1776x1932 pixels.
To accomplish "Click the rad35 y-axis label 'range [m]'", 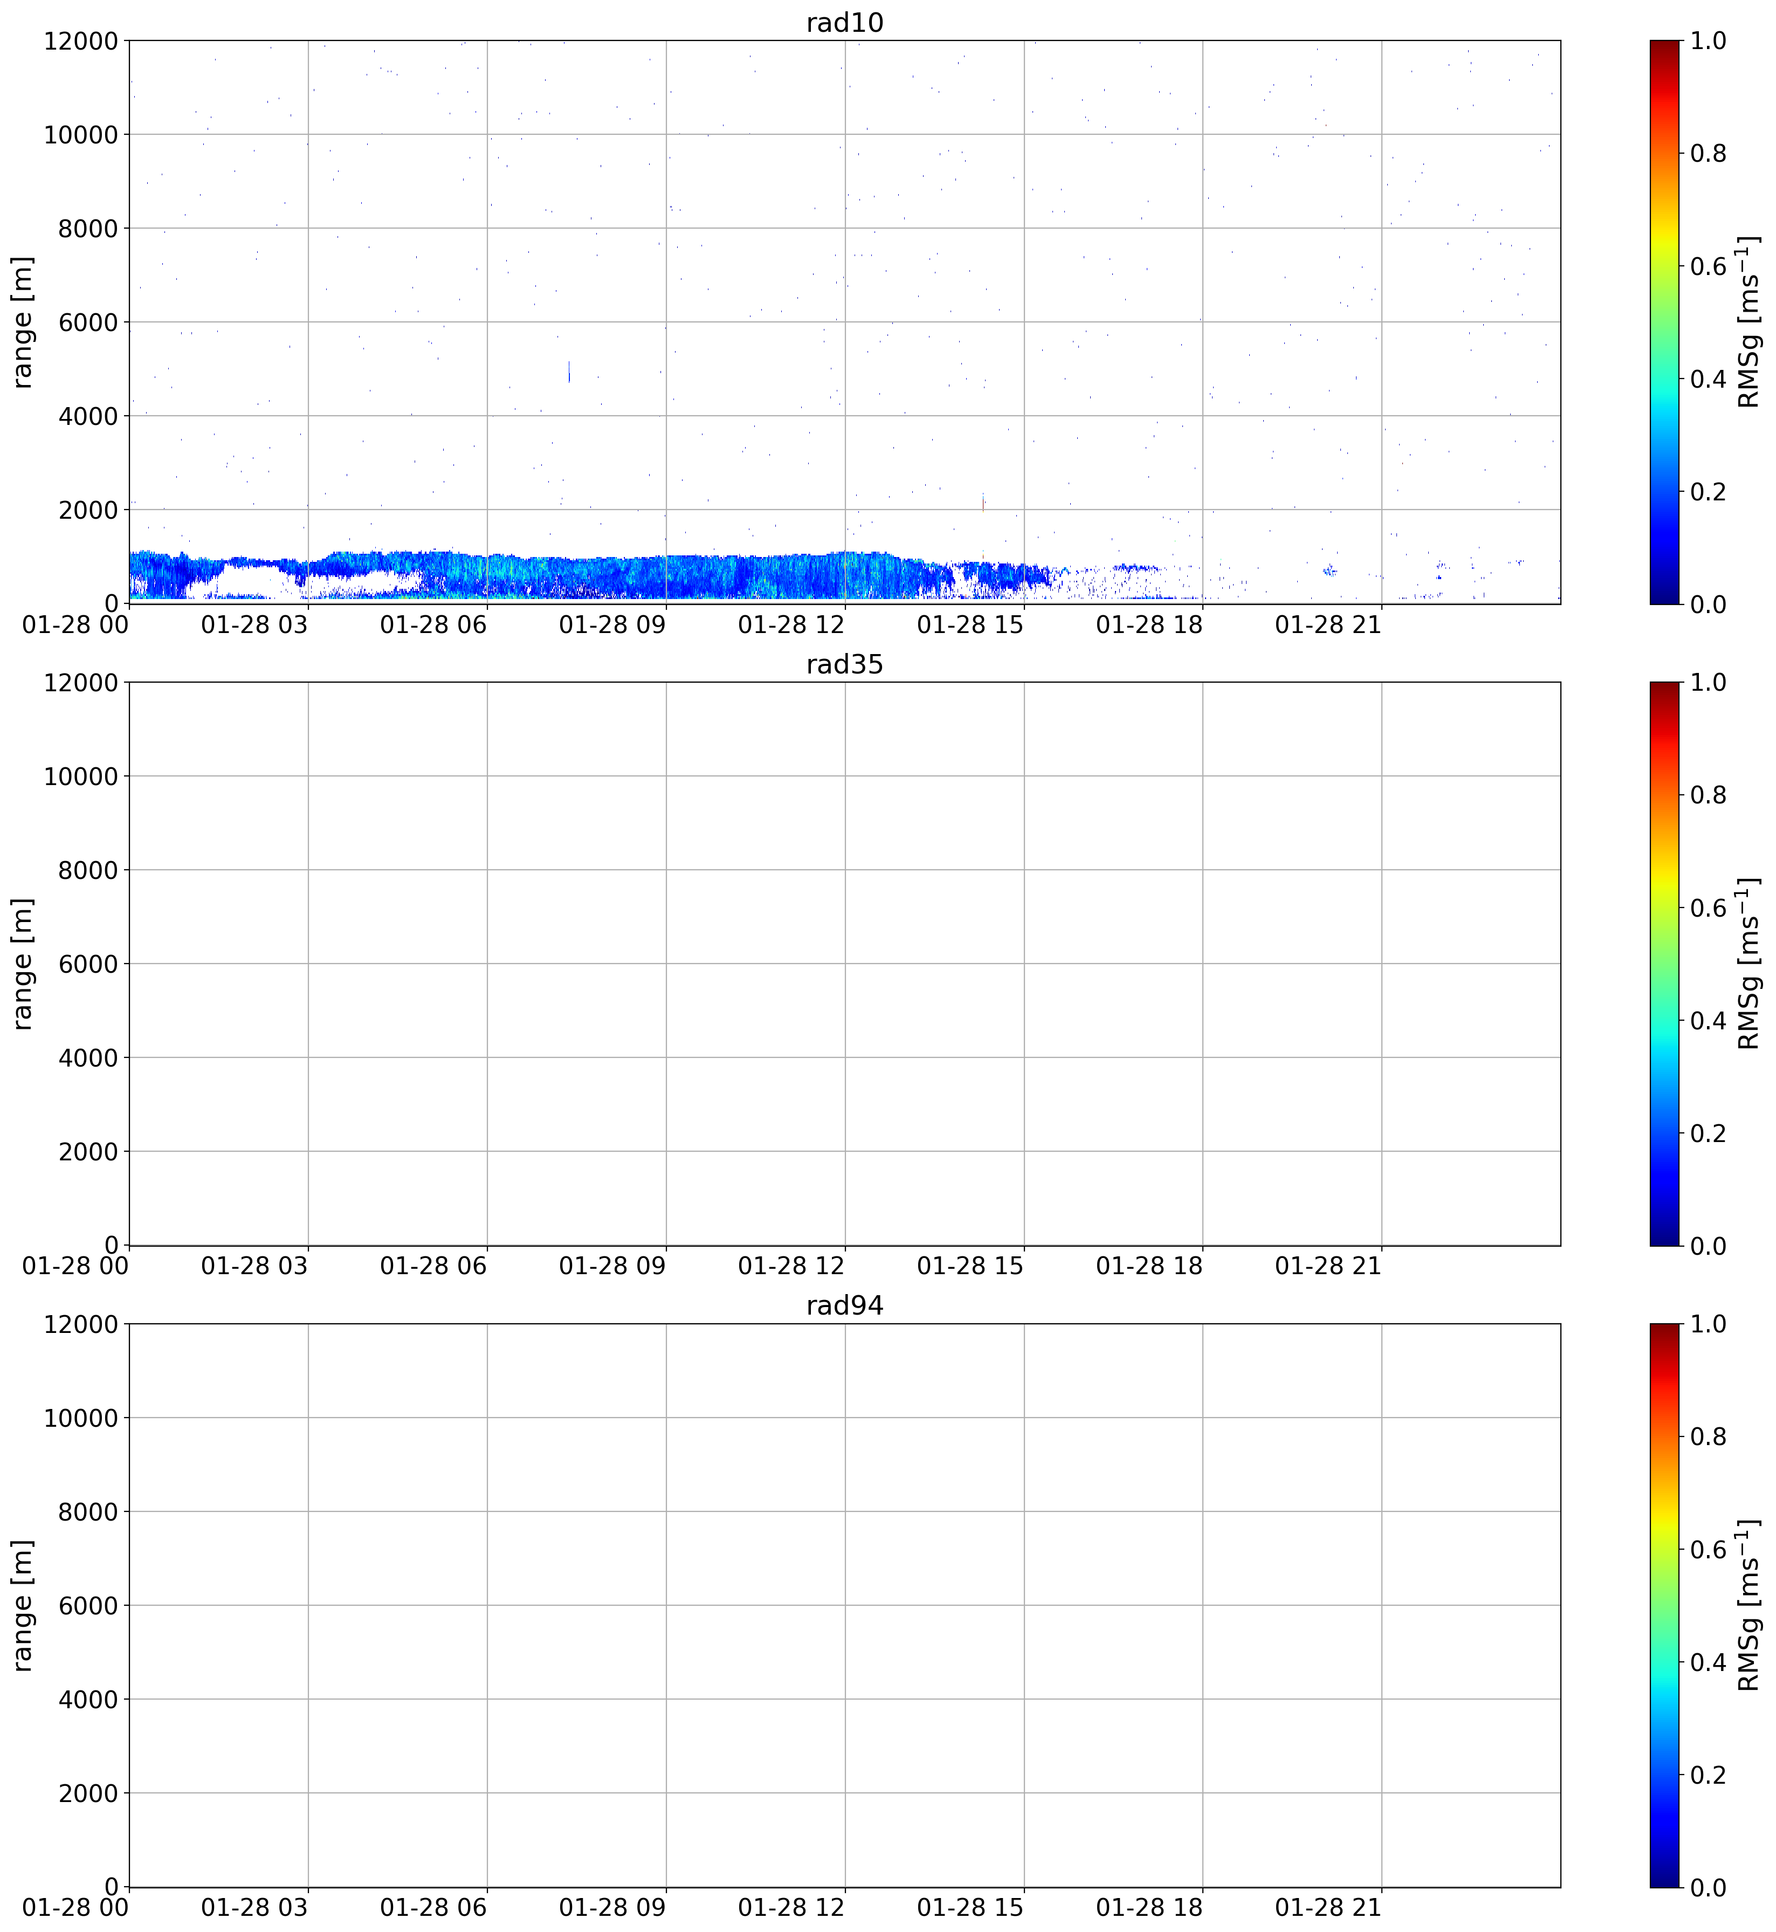I will click(22, 963).
